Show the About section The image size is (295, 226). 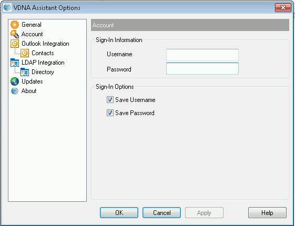click(29, 91)
